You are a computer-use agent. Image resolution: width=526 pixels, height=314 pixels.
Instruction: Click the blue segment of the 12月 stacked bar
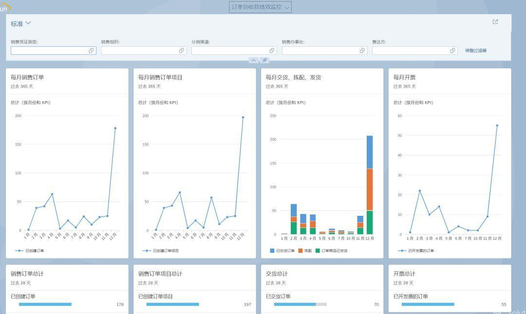(x=370, y=152)
